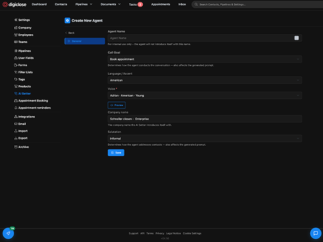Open the rocket onboarding button

[8, 233]
